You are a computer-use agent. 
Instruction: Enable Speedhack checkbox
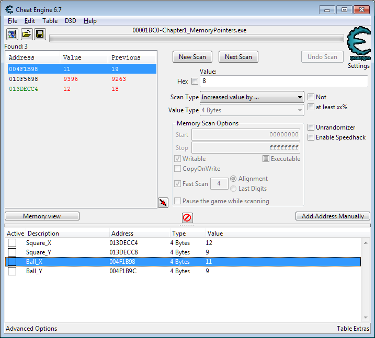click(311, 137)
